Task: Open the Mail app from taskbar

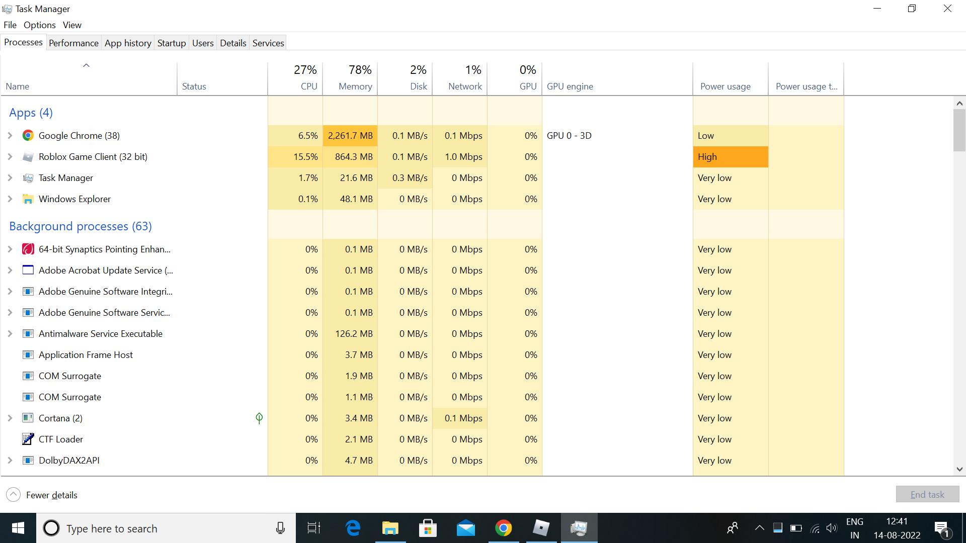Action: point(465,528)
